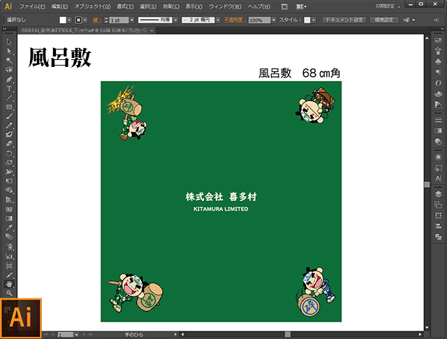Select the Gradient tool in toolbox
Screen dimensions: 447x339
tap(9, 218)
